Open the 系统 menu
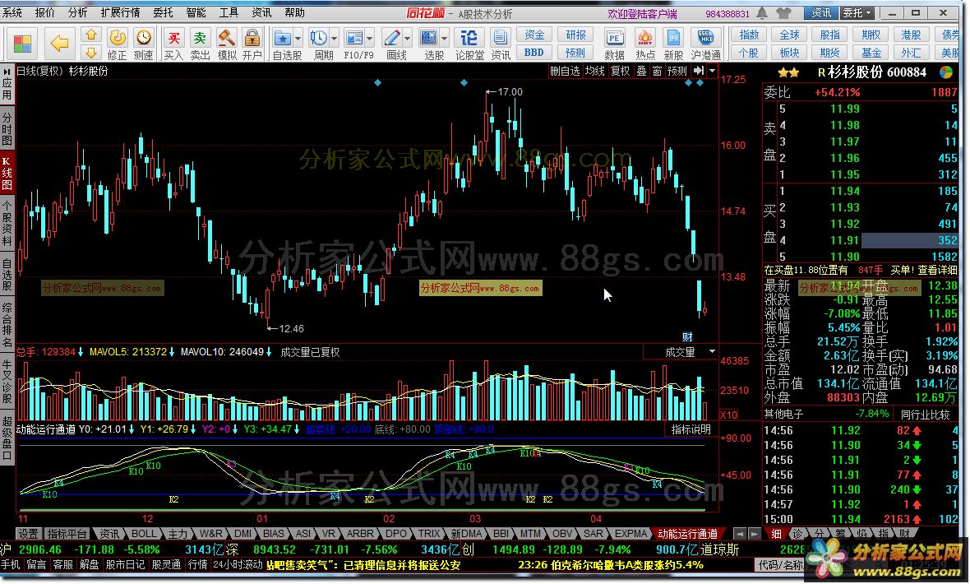The image size is (970, 584). (x=12, y=12)
